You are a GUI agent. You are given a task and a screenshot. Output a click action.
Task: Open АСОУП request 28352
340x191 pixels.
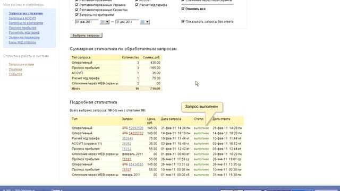coord(126,144)
